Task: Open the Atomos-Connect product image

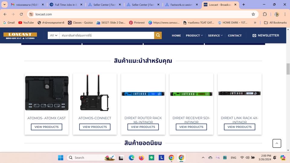Action: point(95,93)
